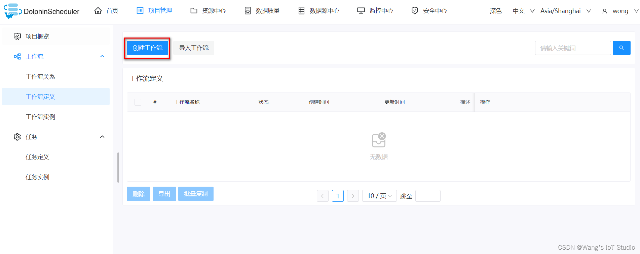Click the sidebar vertical scrollbar handle

(118, 168)
